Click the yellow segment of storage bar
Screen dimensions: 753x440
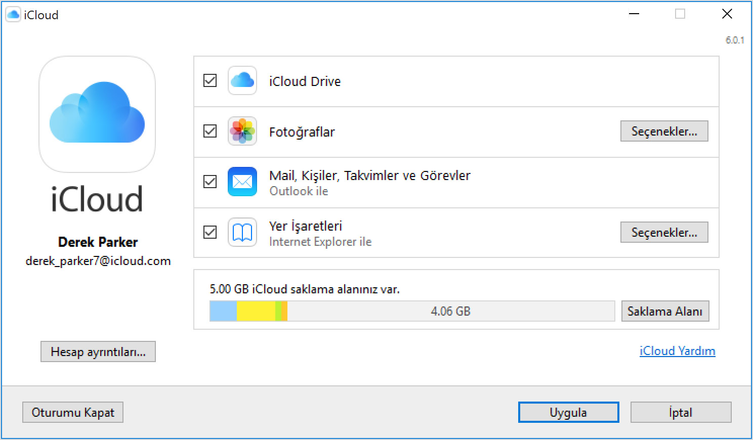click(256, 311)
